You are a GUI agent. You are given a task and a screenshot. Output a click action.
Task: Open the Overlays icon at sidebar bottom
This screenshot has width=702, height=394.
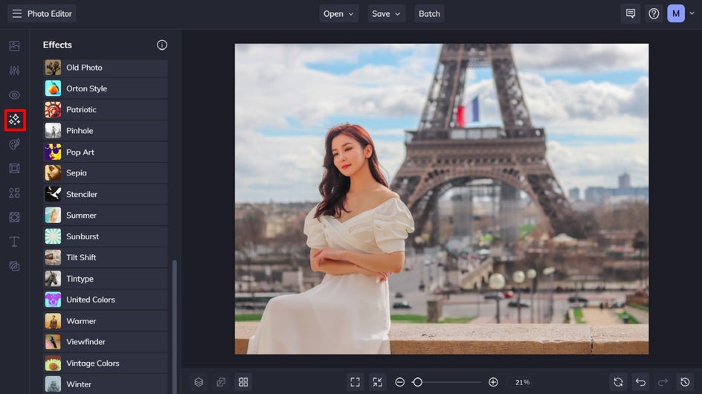[14, 266]
